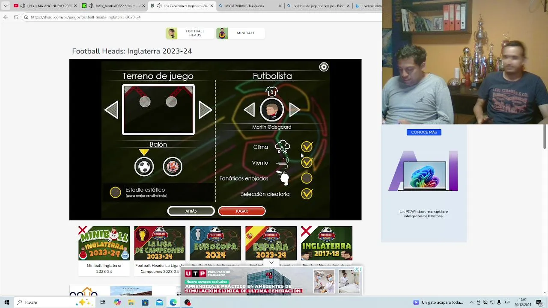Viewport: 548px width, 308px height.
Task: Switch to the next playing field
Action: point(205,110)
